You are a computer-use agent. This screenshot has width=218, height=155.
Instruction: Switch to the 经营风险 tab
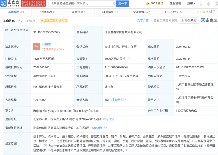click(79, 12)
